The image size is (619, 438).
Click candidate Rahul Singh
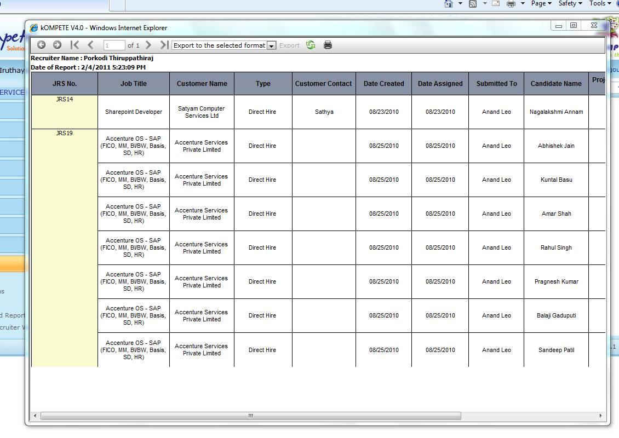click(556, 248)
